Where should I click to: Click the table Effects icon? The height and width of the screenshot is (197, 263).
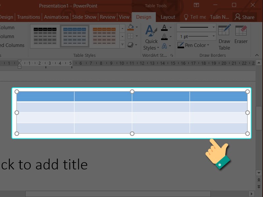click(131, 45)
